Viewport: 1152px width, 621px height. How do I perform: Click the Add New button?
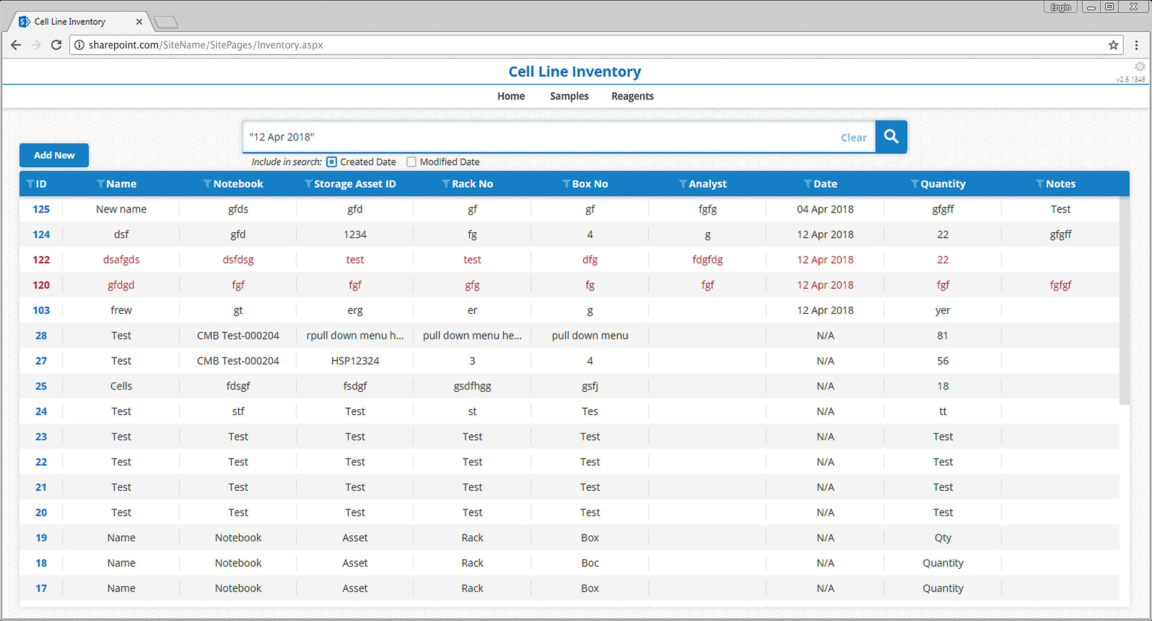click(54, 155)
